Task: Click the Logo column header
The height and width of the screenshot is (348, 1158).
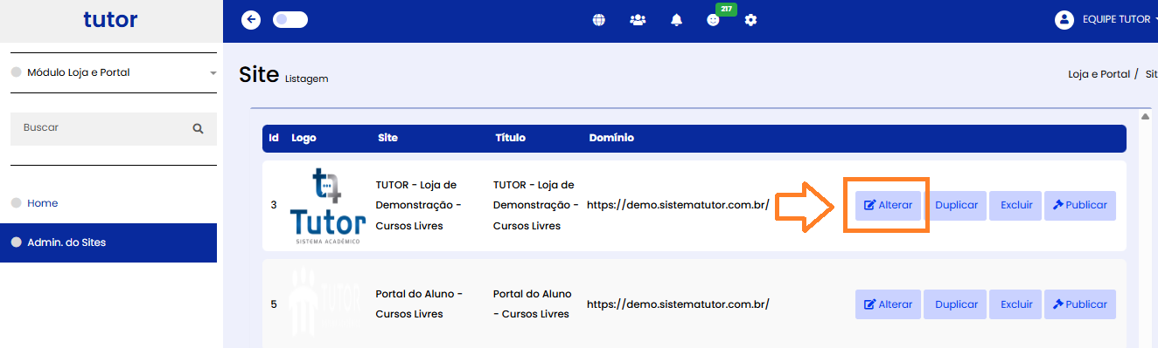Action: (x=303, y=138)
